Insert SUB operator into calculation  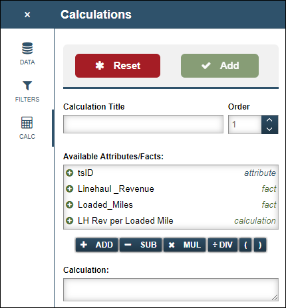pyautogui.click(x=140, y=245)
